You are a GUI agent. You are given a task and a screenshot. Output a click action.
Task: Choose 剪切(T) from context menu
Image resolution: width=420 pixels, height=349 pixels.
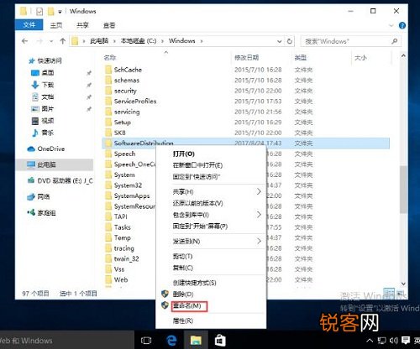click(182, 256)
